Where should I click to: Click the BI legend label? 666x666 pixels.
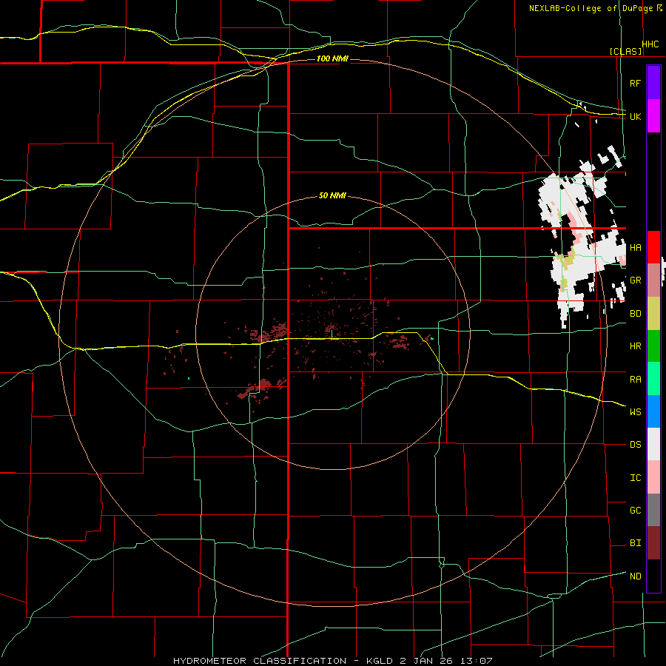pos(635,543)
